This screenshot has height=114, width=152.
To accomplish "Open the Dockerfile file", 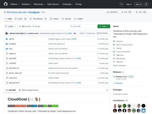I will pos(12,58).
